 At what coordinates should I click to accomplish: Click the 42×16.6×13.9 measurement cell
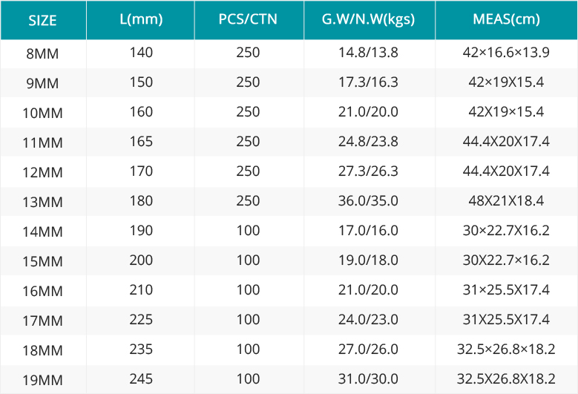coord(506,53)
